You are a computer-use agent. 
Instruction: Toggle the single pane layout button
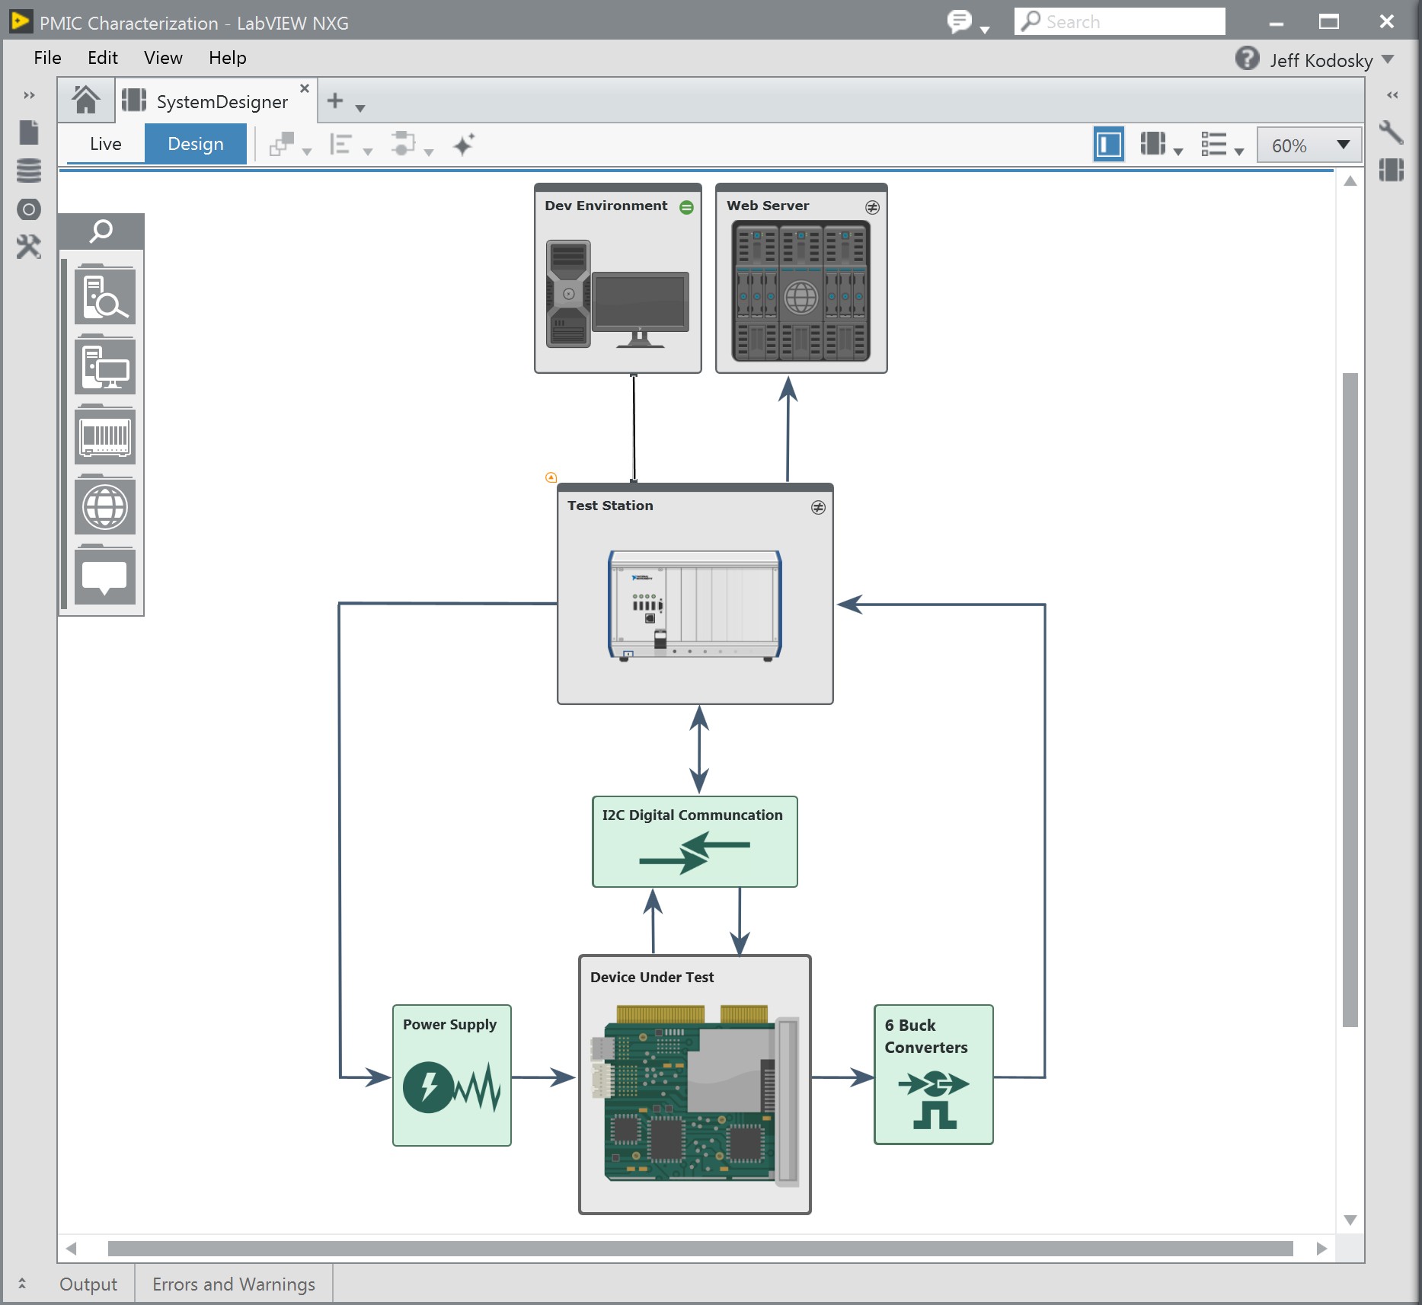[x=1109, y=145]
